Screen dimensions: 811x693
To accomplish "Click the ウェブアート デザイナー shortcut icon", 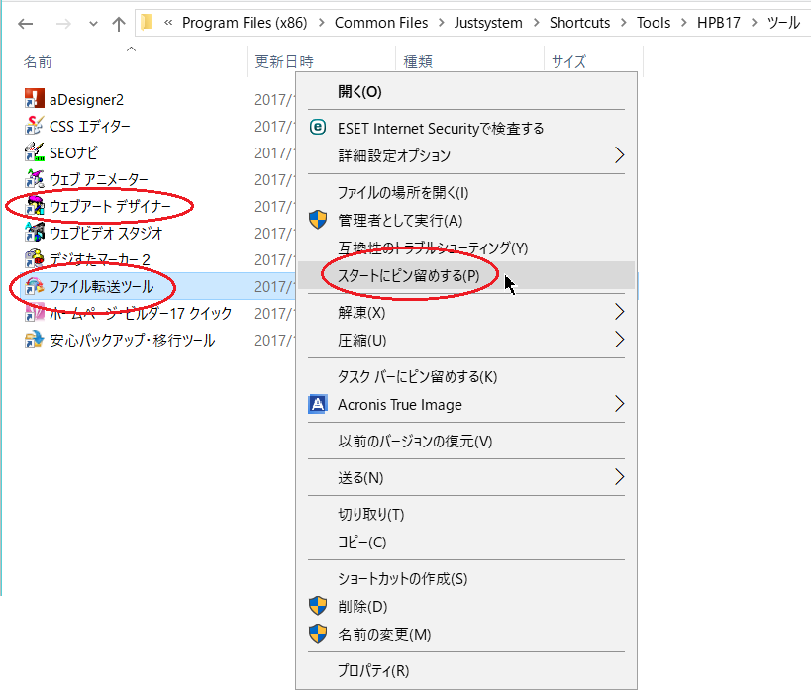I will 34,206.
